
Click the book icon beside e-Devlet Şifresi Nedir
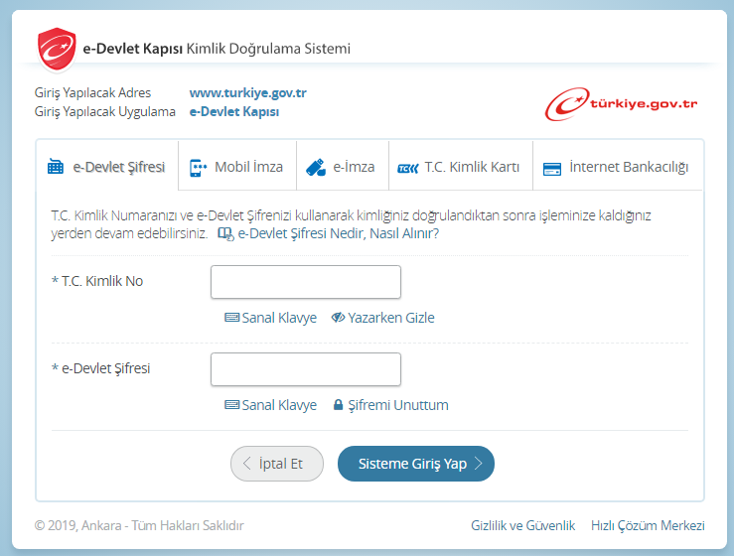pos(224,234)
